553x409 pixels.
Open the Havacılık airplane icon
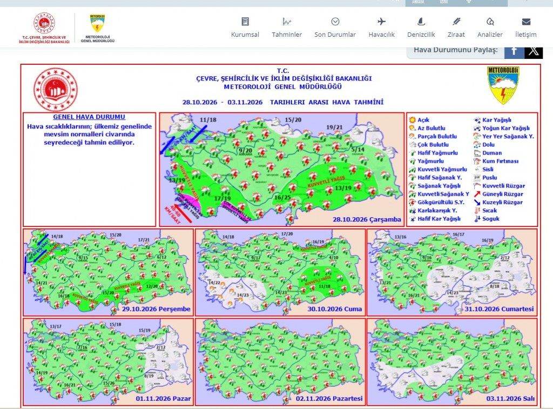(381, 22)
